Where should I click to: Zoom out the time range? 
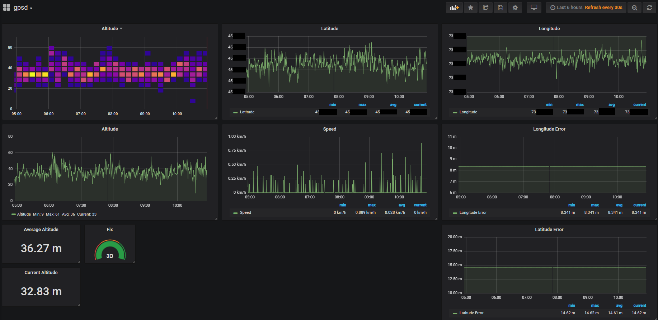point(634,8)
